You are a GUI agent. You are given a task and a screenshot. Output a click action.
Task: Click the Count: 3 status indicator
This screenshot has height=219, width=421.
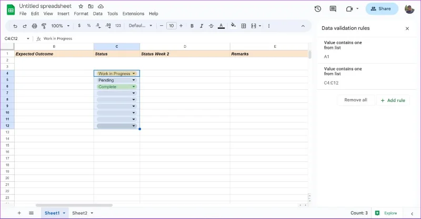point(359,213)
